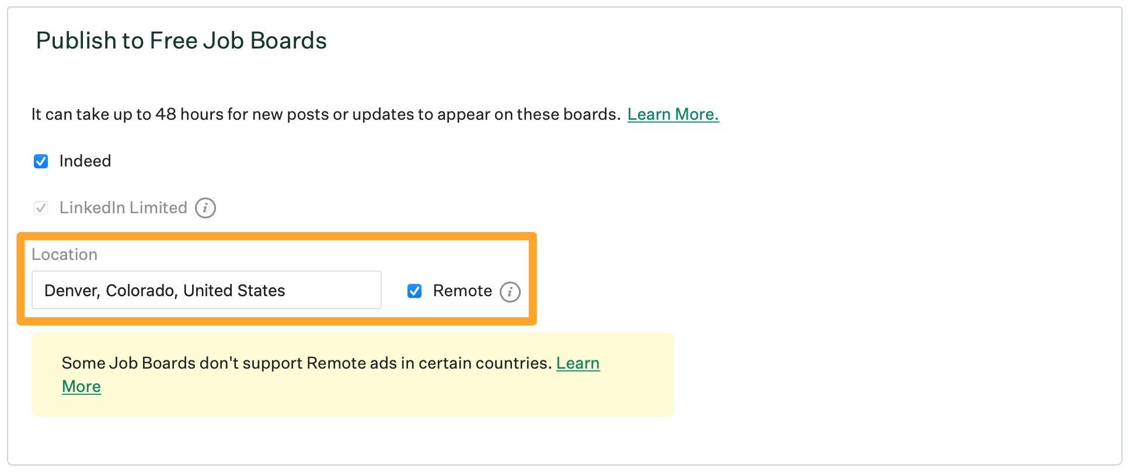Click the info badge after LinkedIn Limited label

coord(204,207)
